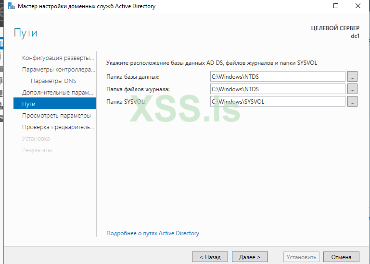Viewport: 370px width, 264px height.
Task: Select the Пути step in sidebar
Action: [x=29, y=104]
